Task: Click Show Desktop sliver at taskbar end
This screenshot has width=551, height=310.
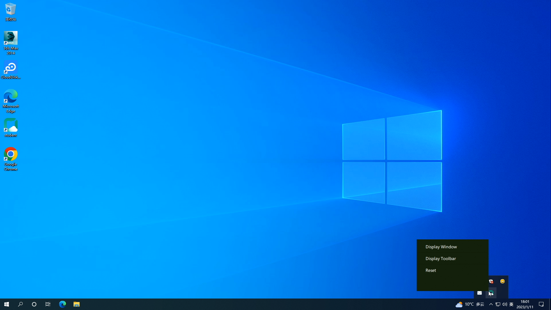Action: [550, 304]
